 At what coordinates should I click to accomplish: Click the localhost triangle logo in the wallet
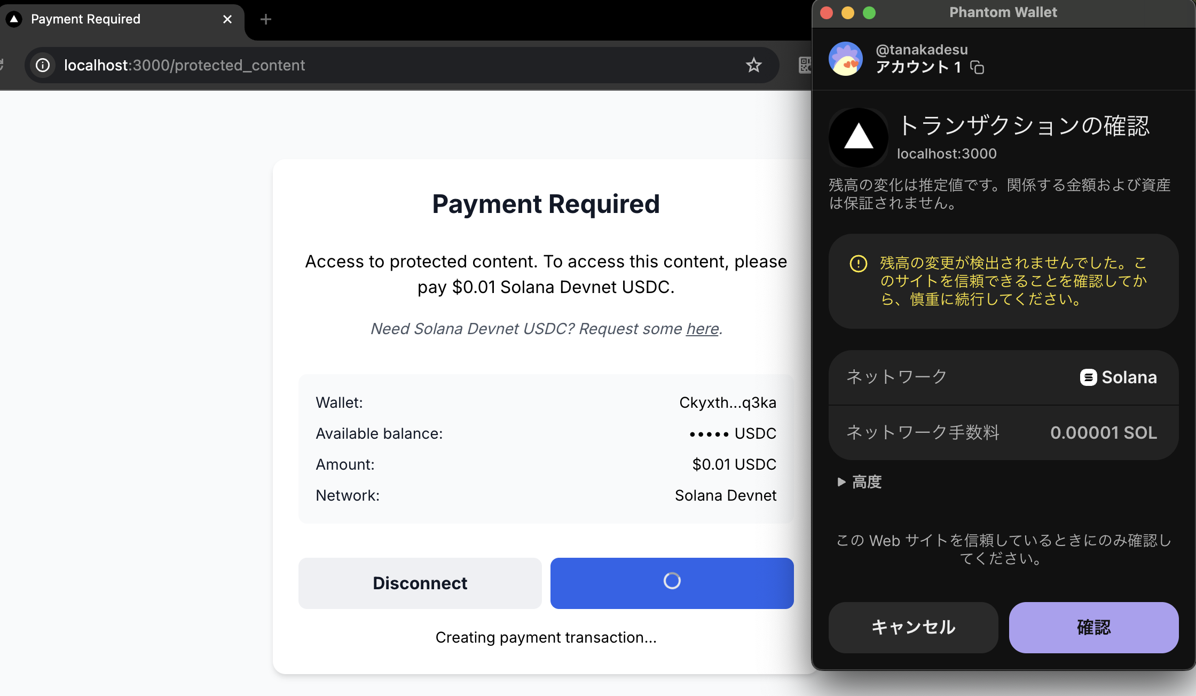pos(858,137)
